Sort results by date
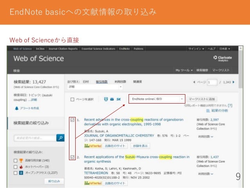 (86, 82)
